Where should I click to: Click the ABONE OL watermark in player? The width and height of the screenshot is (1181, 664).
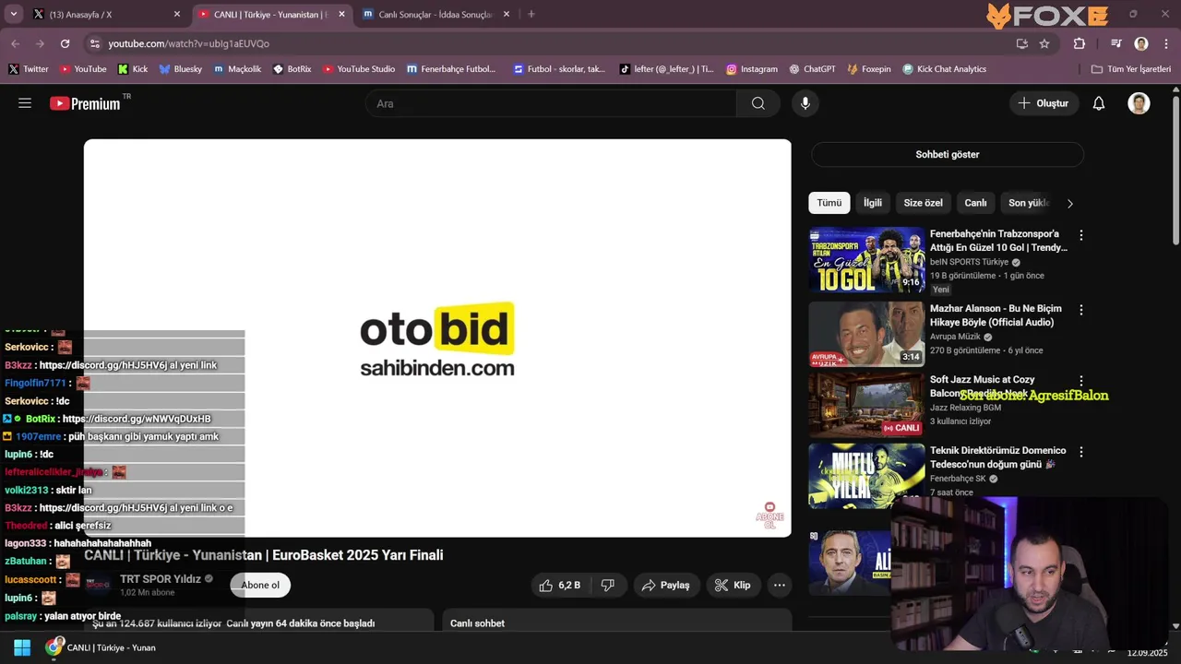pyautogui.click(x=769, y=515)
